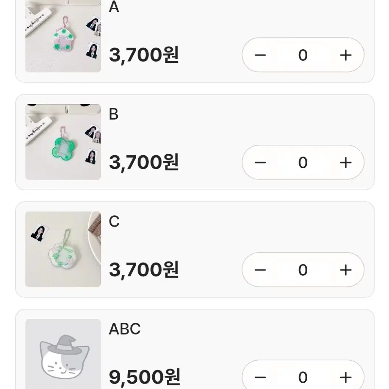Open item B green flower keyring photo
Screen dimensions: 389x389
click(x=63, y=142)
